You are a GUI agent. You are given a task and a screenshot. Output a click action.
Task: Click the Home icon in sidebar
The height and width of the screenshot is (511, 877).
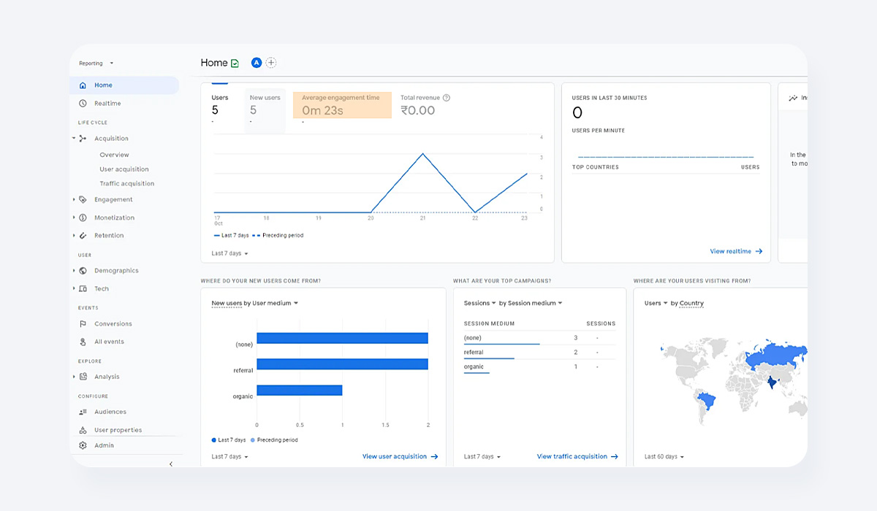coord(83,85)
